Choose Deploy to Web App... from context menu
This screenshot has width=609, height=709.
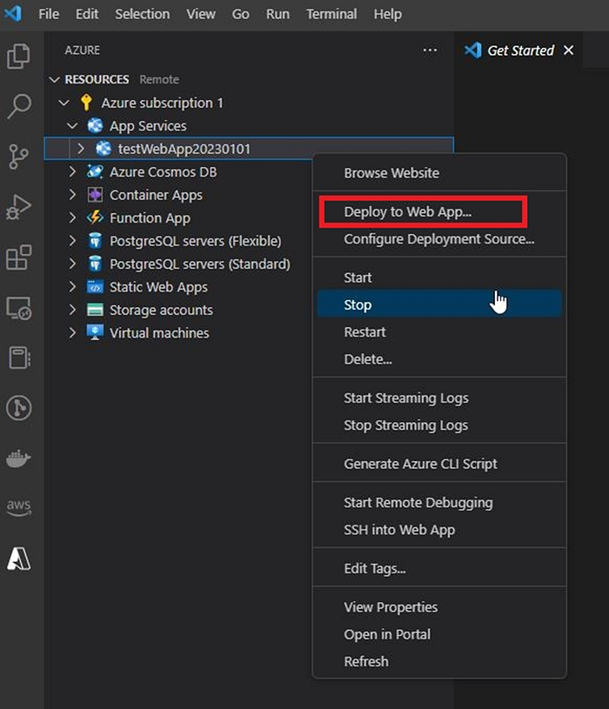(x=439, y=211)
